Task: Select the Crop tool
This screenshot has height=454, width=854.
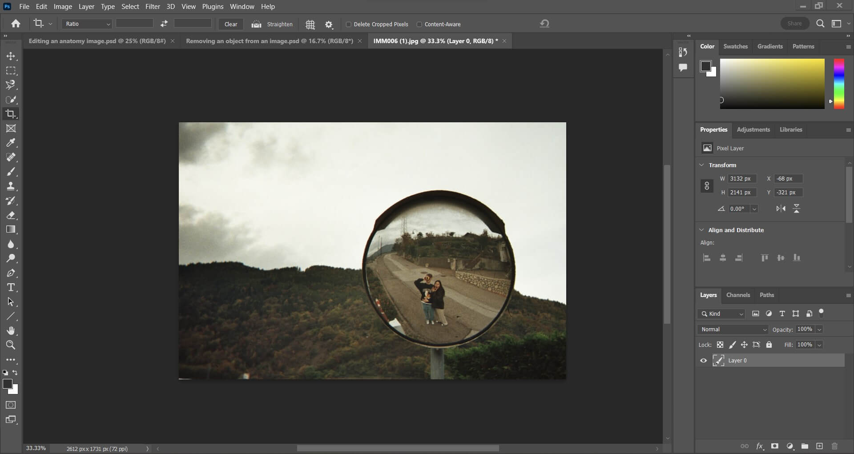Action: [11, 114]
